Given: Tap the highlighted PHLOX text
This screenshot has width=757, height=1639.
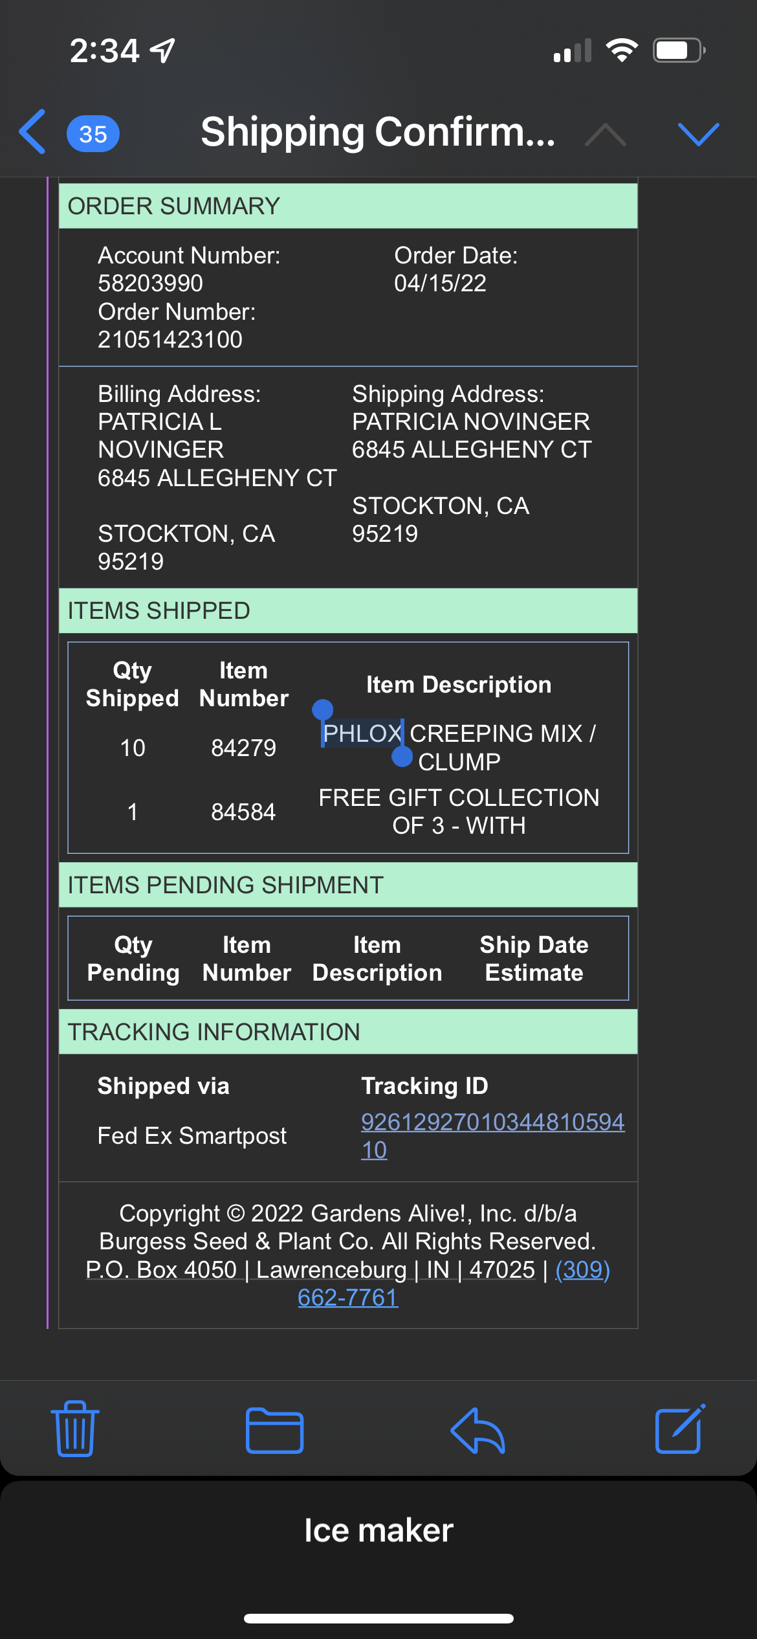Looking at the screenshot, I should 362,734.
